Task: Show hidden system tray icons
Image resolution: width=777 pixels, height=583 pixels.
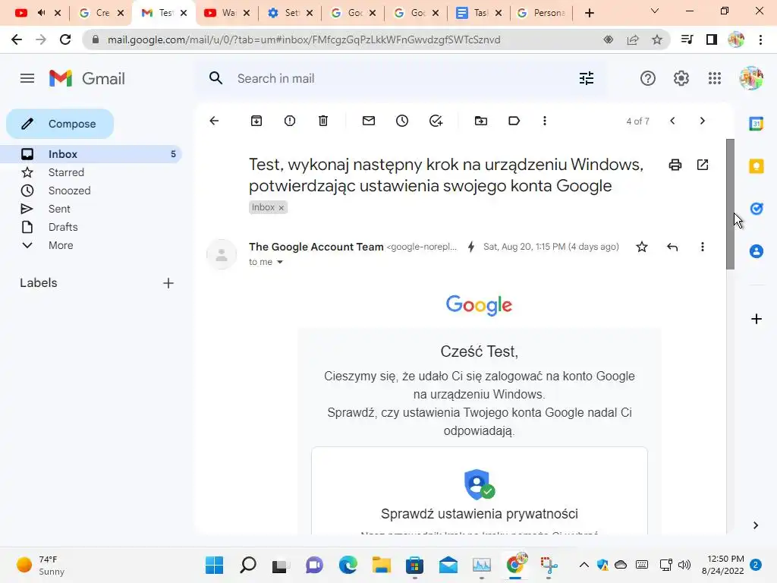Action: coord(584,565)
